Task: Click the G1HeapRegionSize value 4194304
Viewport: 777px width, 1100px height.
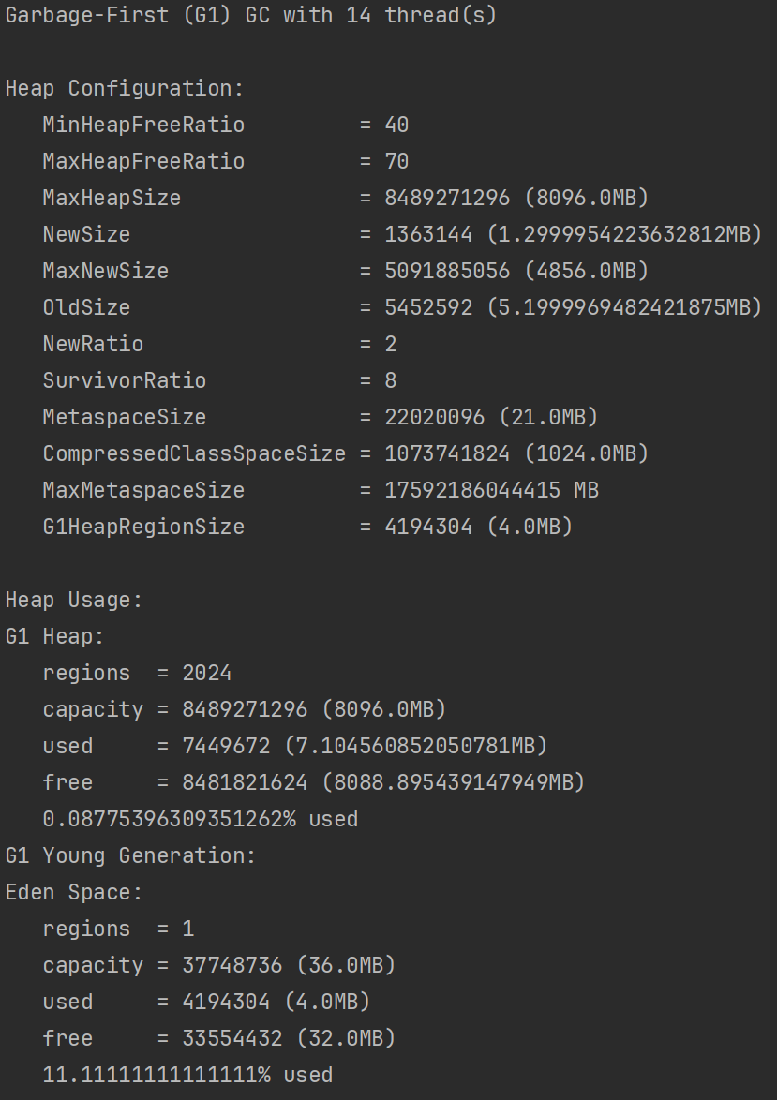Action: click(428, 528)
